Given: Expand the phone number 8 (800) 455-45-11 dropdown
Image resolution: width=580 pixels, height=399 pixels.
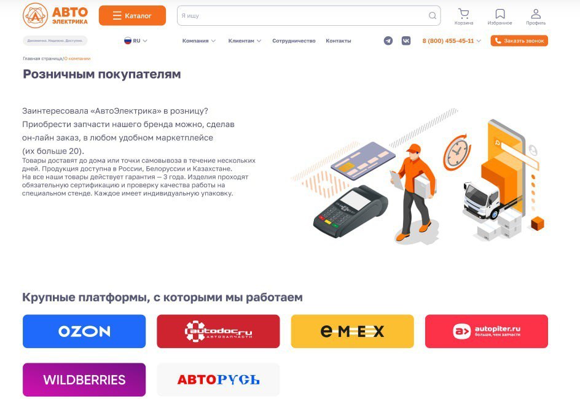Looking at the screenshot, I should pos(452,41).
